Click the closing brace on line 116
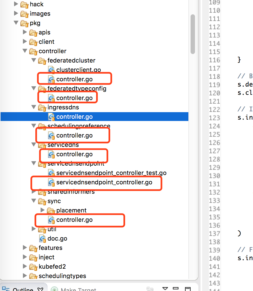253x291 pixels. [239, 60]
